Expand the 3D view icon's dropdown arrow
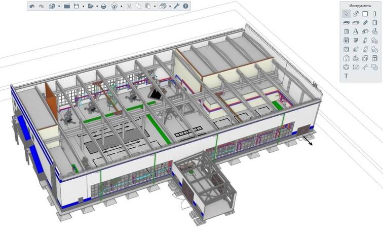 [59, 7]
